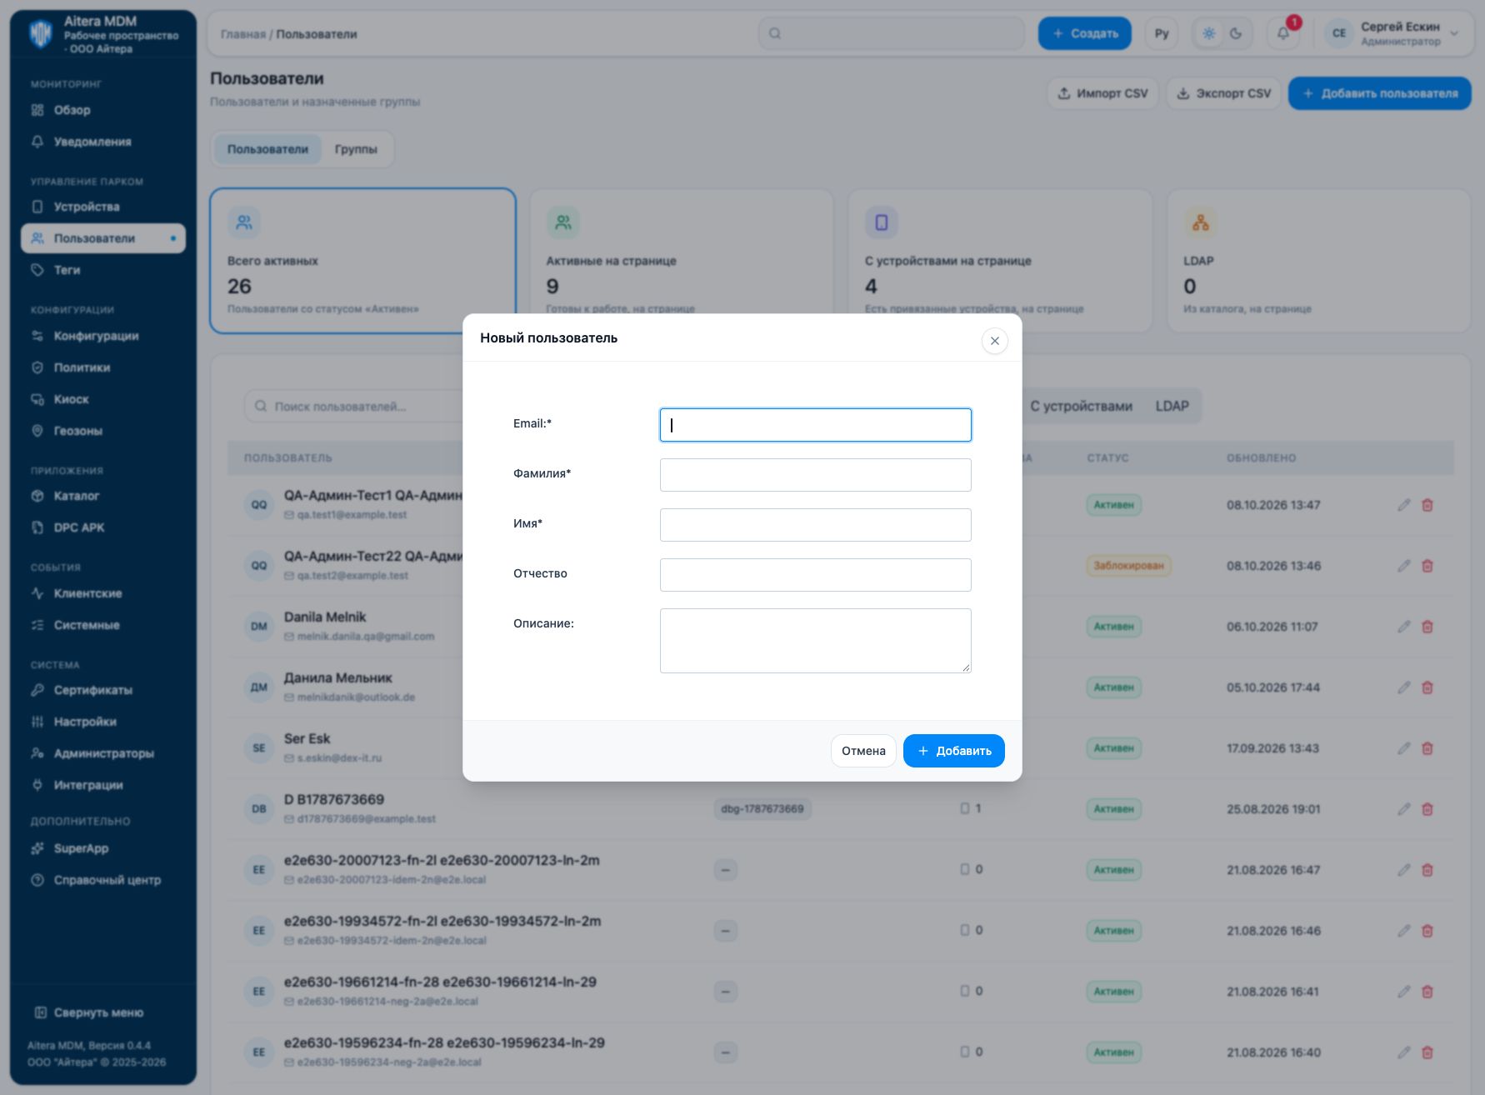
Task: Open Киоск in the sidebar
Action: point(103,399)
